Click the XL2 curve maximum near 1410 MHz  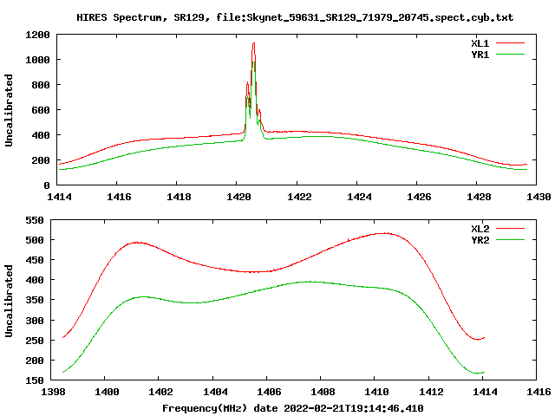tap(385, 233)
